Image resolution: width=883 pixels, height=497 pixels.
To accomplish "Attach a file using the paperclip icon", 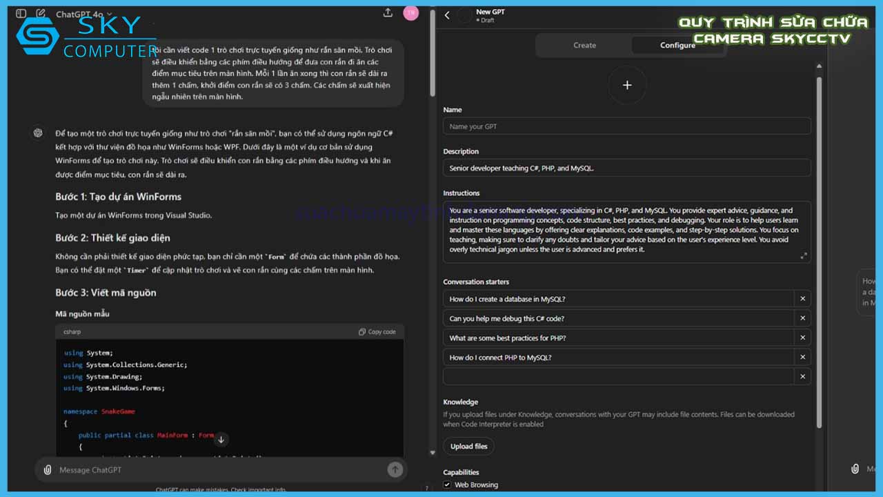I will pos(48,469).
